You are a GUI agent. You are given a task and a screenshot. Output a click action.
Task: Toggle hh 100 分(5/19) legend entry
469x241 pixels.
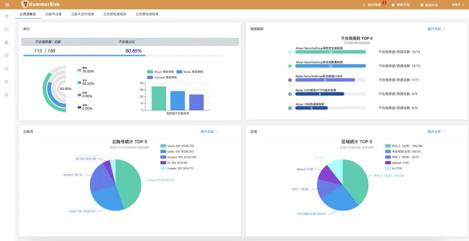(174, 163)
